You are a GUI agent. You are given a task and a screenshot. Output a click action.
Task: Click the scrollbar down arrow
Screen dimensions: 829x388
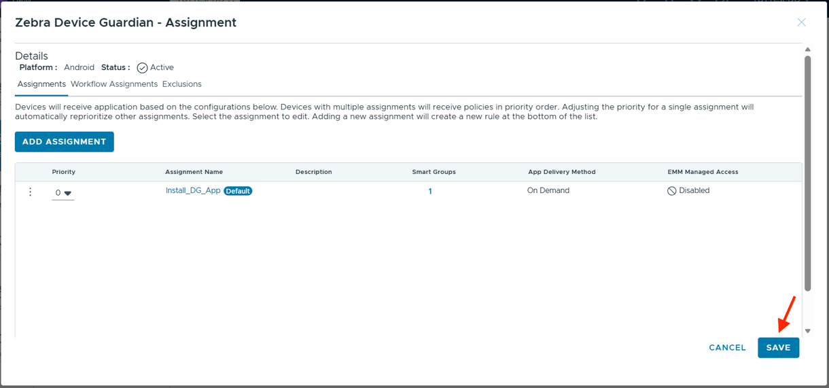click(807, 331)
